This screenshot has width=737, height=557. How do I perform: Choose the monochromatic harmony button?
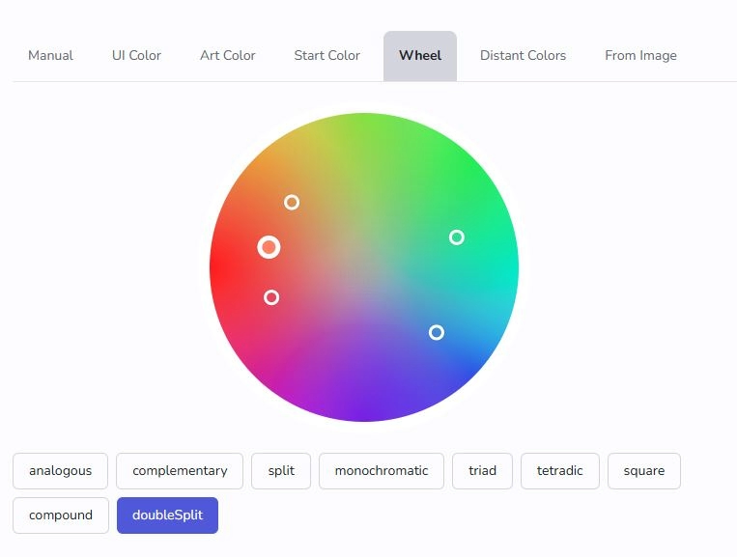tap(382, 470)
